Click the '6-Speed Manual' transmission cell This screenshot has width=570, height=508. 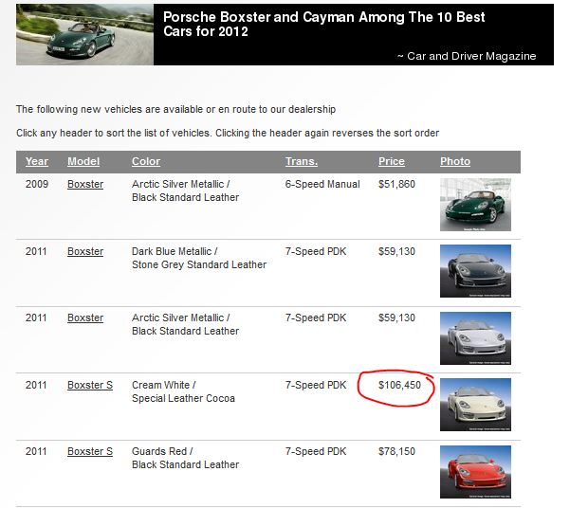(x=322, y=184)
